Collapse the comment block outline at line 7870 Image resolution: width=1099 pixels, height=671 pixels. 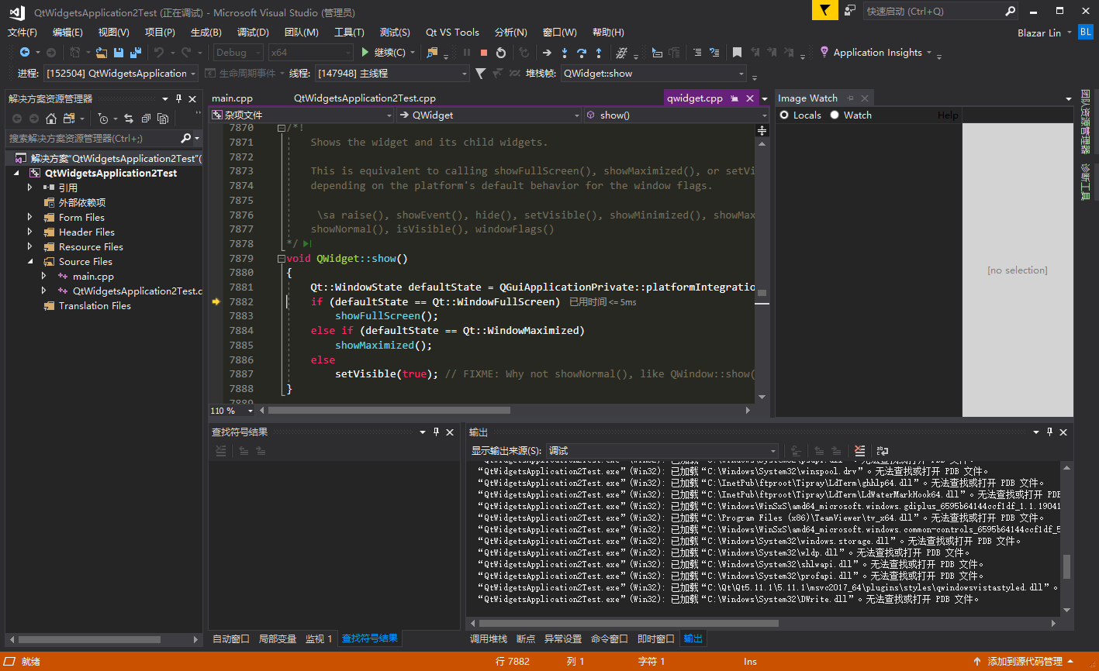tap(280, 127)
